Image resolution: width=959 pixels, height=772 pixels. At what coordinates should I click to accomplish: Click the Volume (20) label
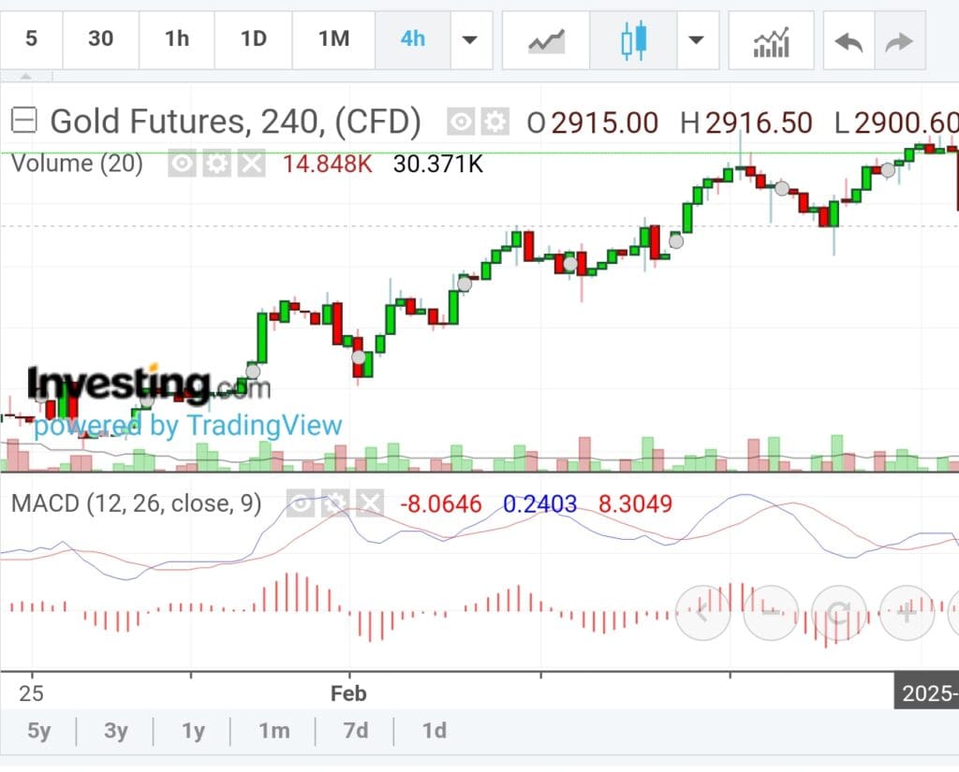[x=77, y=164]
